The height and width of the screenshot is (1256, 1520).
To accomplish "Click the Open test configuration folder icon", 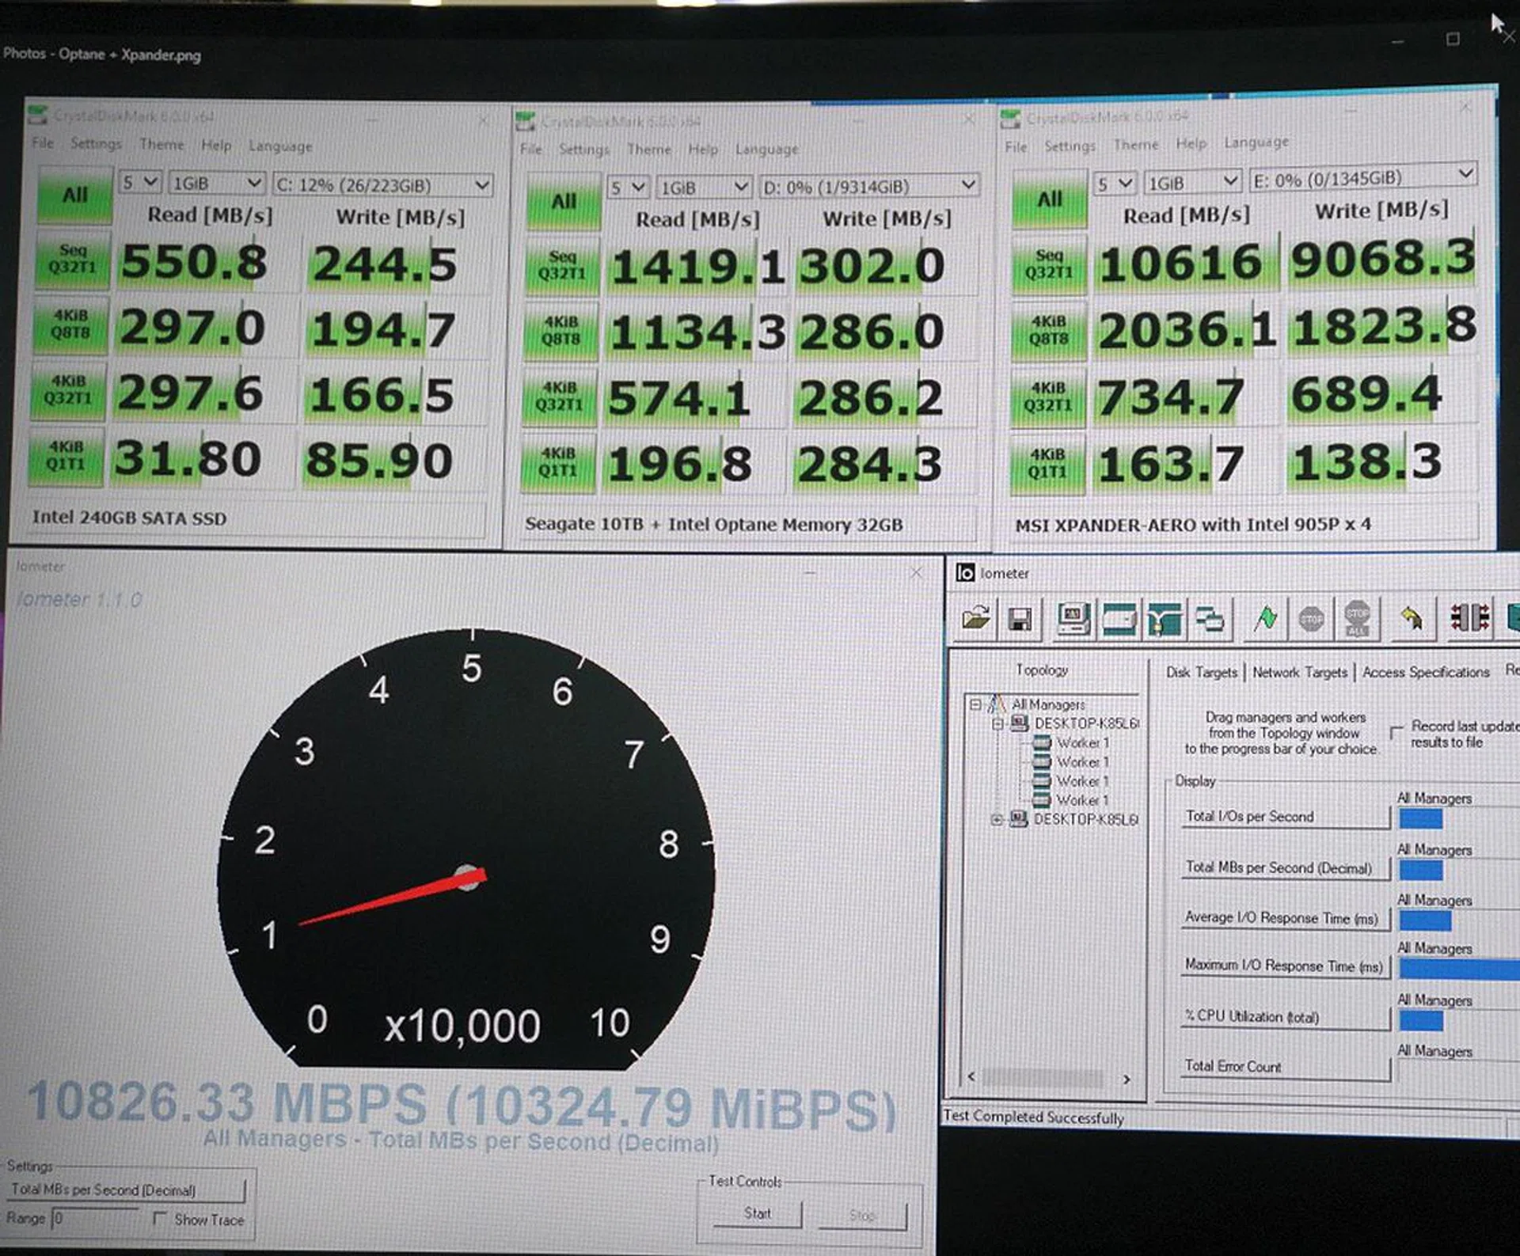I will (975, 619).
